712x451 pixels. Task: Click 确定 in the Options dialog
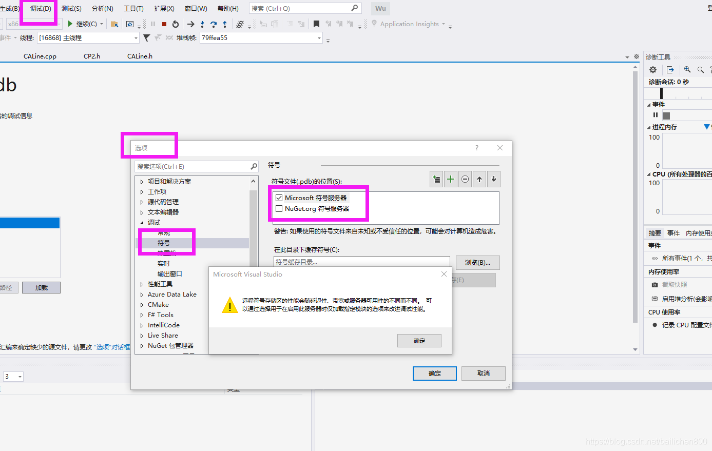[435, 374]
